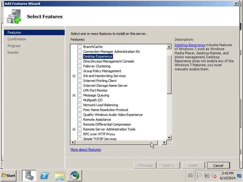Enable Internet Storage Name Server checkbox
The width and height of the screenshot is (243, 182).
[x=79, y=86]
